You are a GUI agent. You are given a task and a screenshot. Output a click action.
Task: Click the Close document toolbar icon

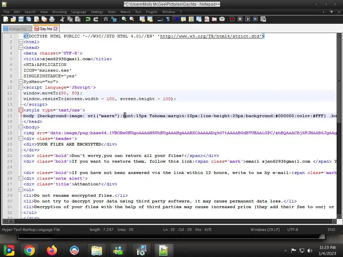point(37,19)
